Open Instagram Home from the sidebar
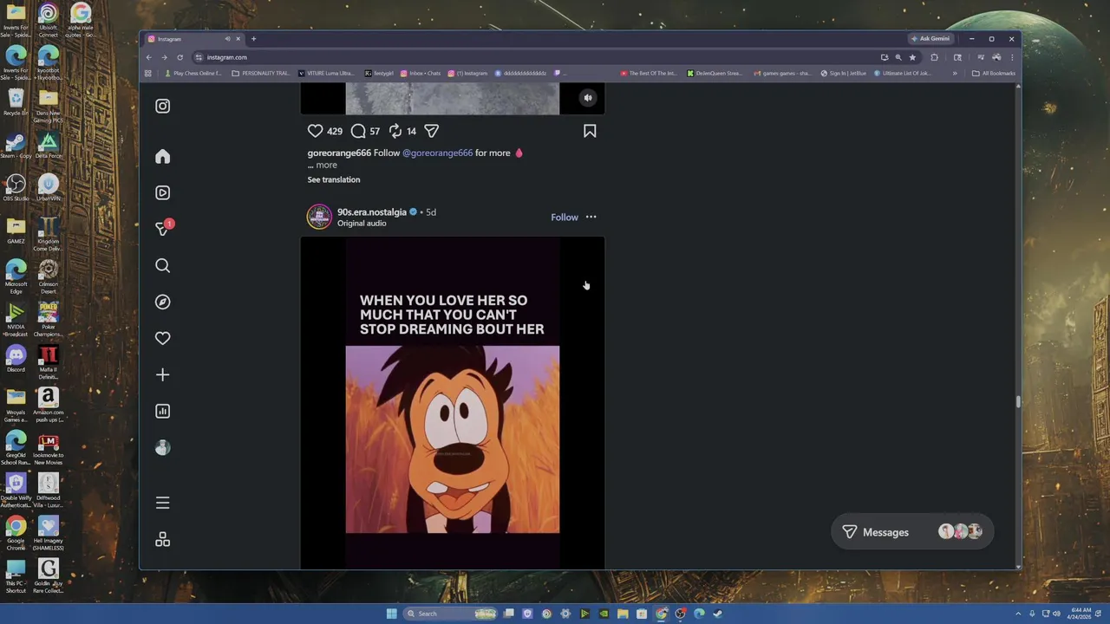The width and height of the screenshot is (1110, 624). click(162, 157)
